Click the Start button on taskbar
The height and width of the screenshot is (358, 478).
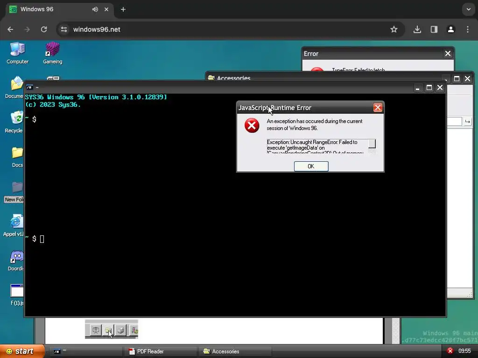(x=22, y=351)
